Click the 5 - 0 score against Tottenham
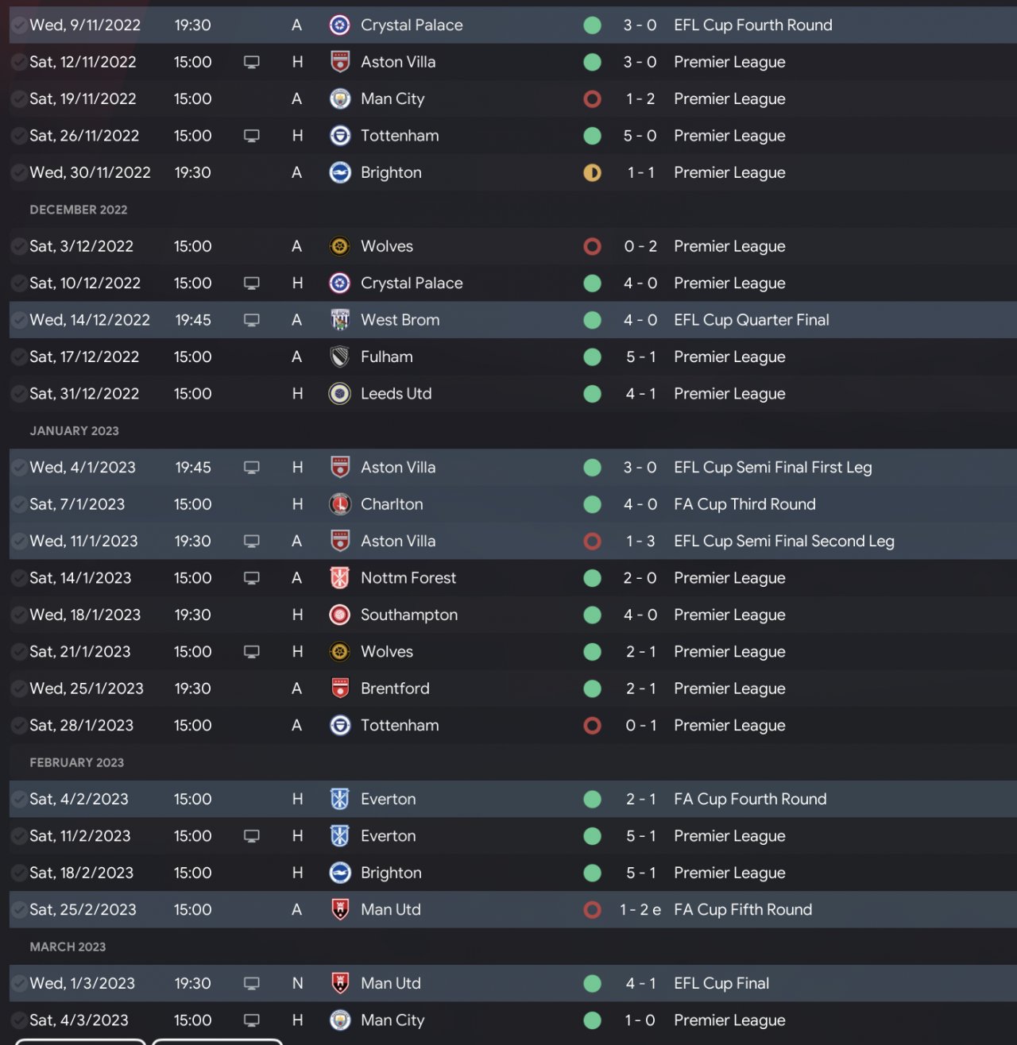Viewport: 1017px width, 1045px height. coord(640,136)
